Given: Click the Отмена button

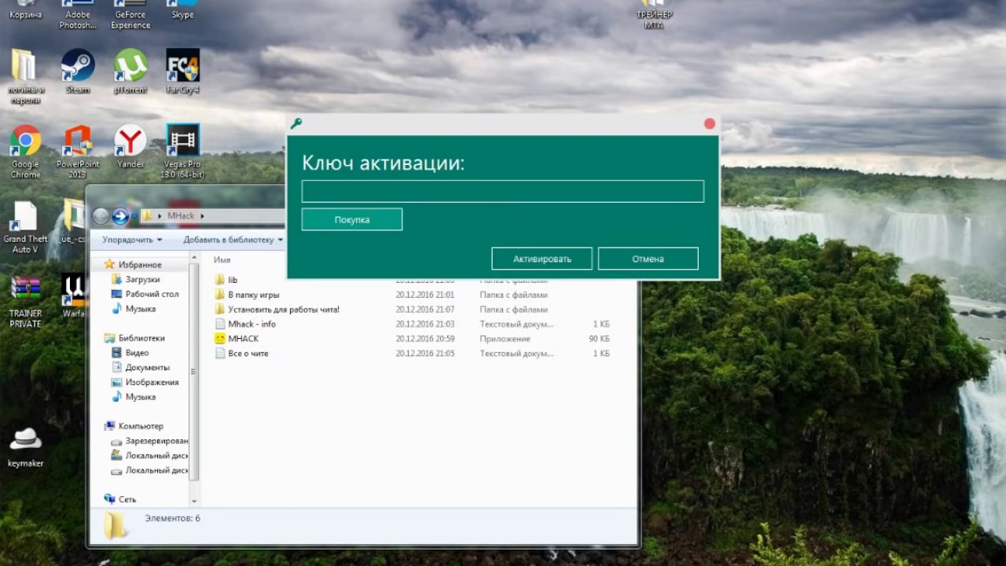Looking at the screenshot, I should [x=648, y=259].
